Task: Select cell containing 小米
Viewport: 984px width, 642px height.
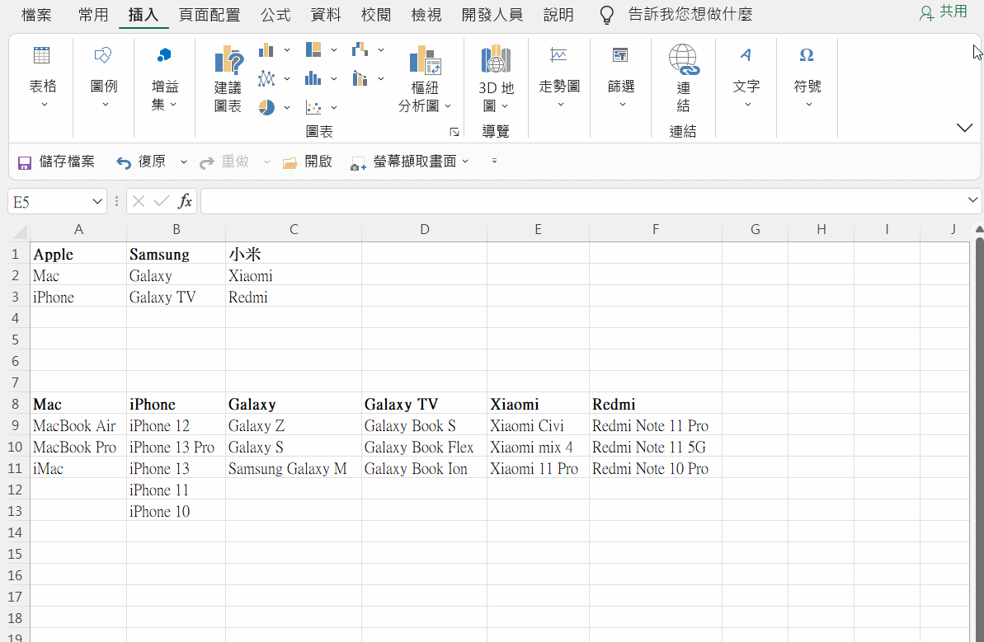Action: click(294, 254)
